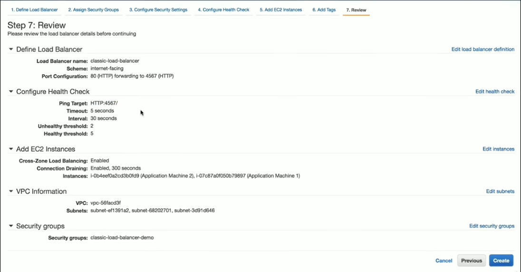Click Edit load balancer definition link
Viewport: 521px width, 272px height.
point(483,49)
